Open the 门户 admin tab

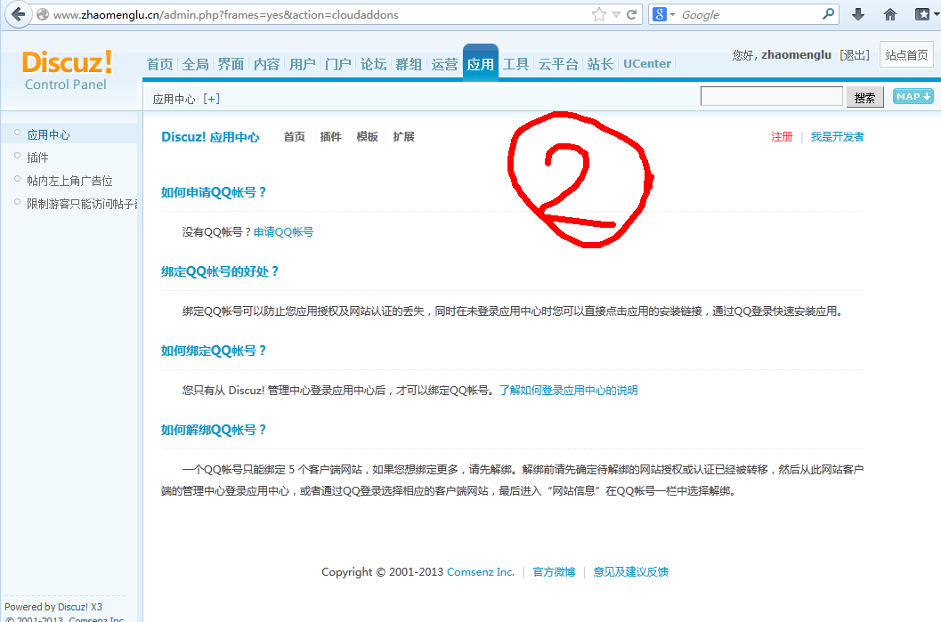tap(338, 64)
